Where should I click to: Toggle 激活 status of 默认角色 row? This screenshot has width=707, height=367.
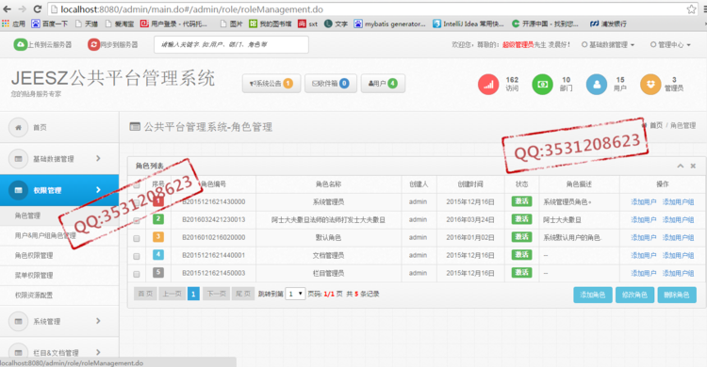coord(521,237)
